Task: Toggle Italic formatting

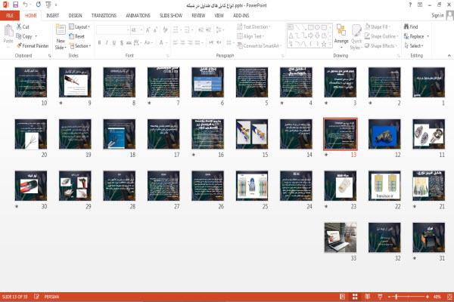Action: pos(107,43)
